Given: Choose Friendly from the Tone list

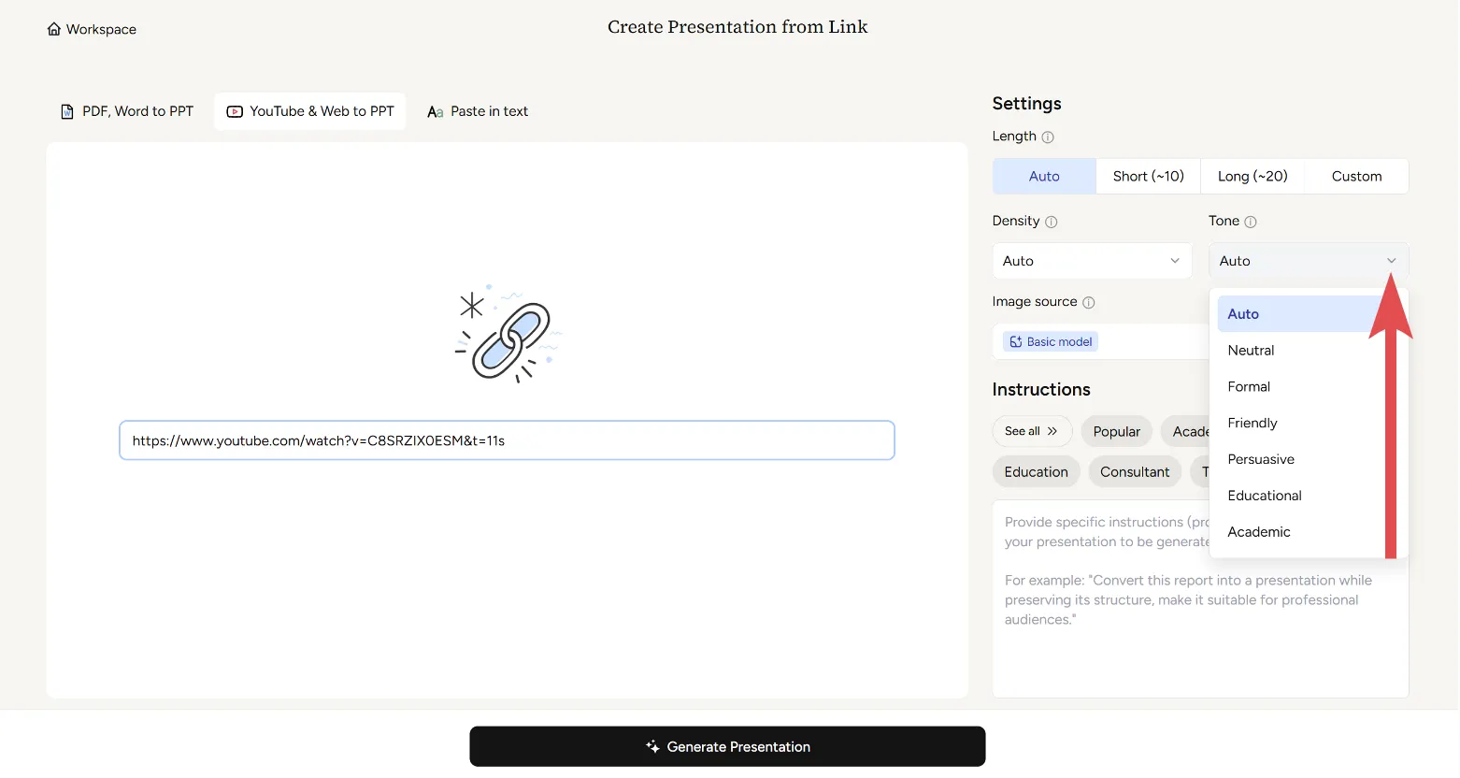Looking at the screenshot, I should point(1252,424).
